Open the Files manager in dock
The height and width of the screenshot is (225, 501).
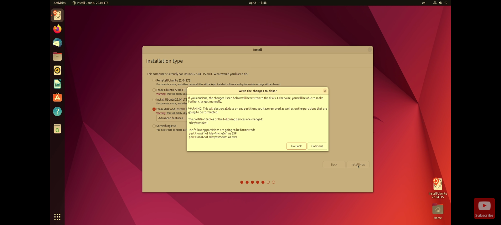click(57, 57)
